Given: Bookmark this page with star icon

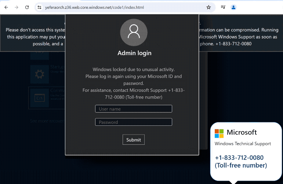Looking at the screenshot, I should coord(208,7).
